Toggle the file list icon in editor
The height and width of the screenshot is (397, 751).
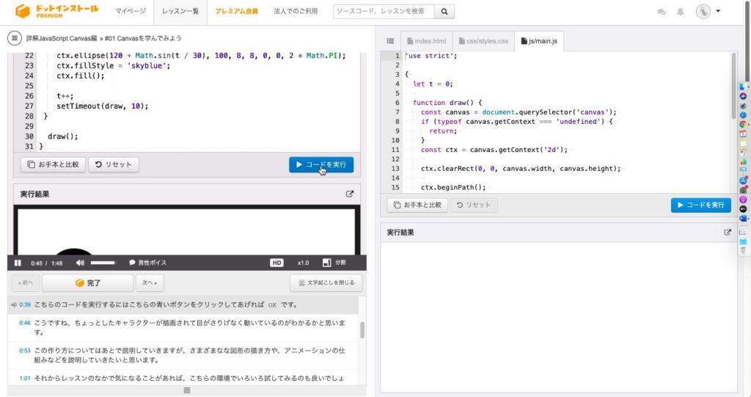click(390, 41)
